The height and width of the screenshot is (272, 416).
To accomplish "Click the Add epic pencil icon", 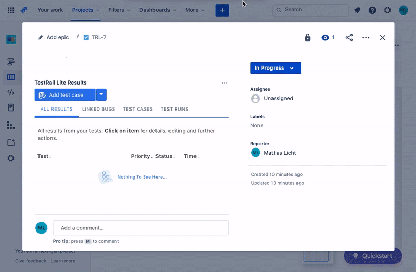I will coord(41,37).
